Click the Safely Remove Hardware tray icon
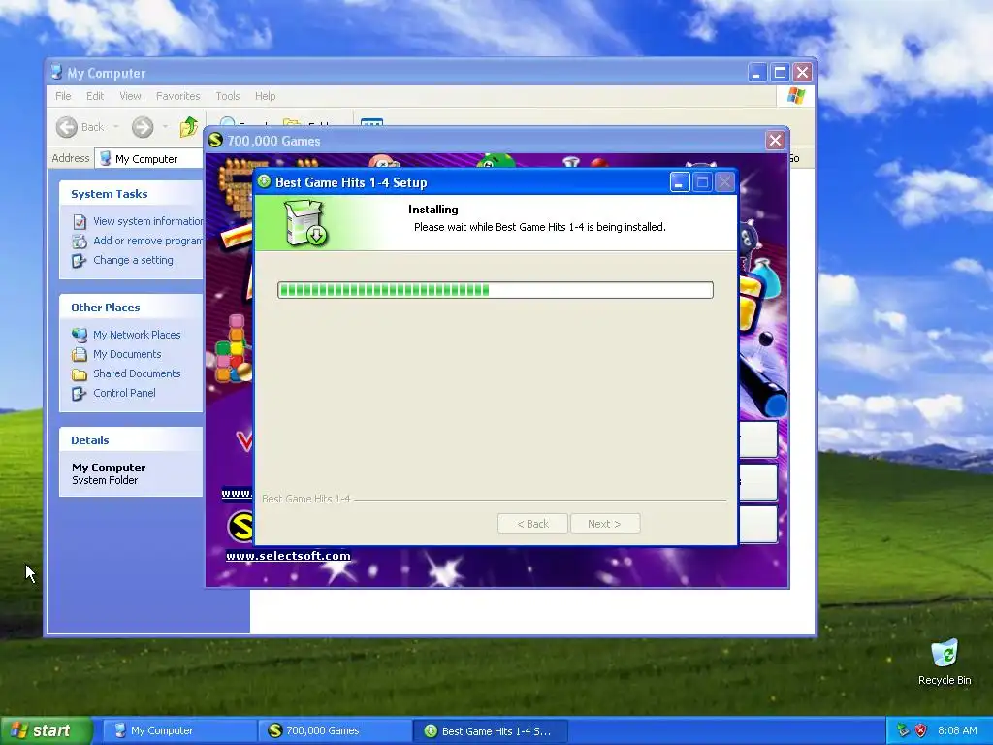993x745 pixels. coord(903,730)
